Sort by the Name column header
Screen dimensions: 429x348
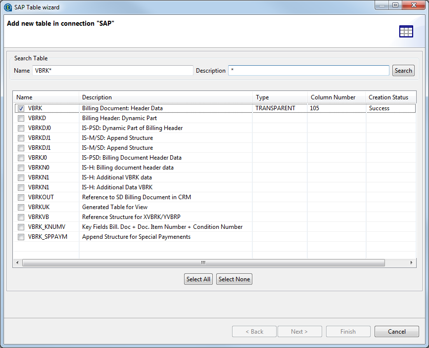46,97
